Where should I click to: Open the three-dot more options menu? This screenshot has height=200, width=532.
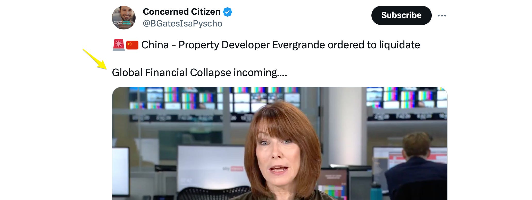[442, 16]
